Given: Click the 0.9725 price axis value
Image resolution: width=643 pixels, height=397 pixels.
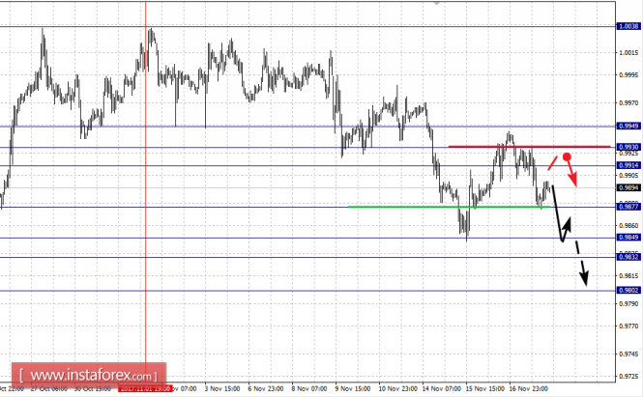Looking at the screenshot, I should click(x=628, y=376).
